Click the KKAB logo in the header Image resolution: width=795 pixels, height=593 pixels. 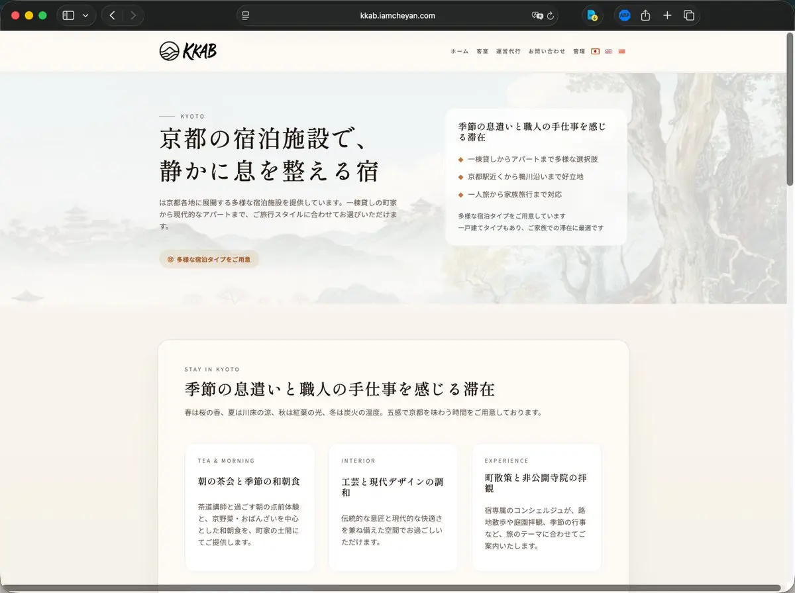click(187, 51)
